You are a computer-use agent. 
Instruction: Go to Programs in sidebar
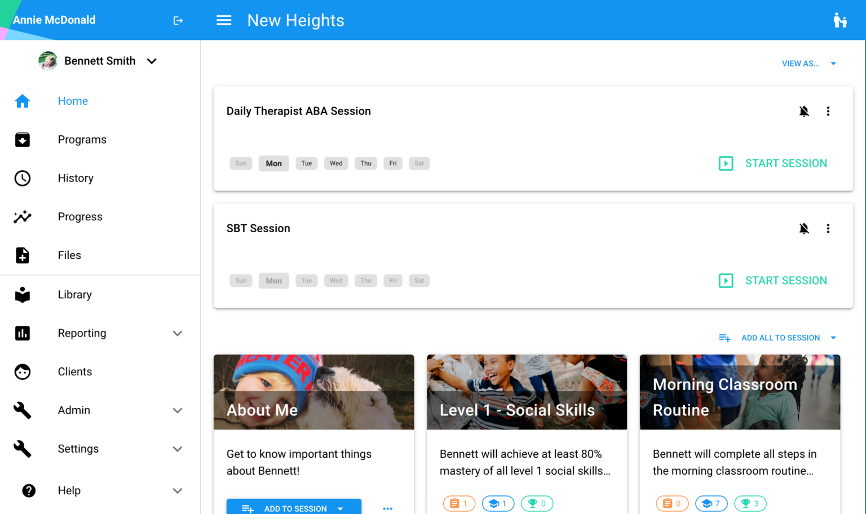click(82, 140)
